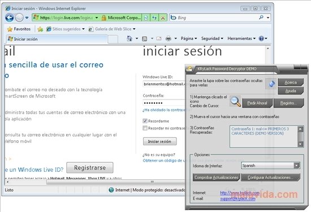Click the Contraseña password field
Viewport: 311px width, 212px height.
(x=164, y=103)
